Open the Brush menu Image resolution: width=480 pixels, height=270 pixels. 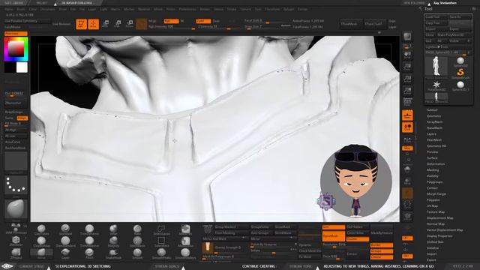click(x=21, y=9)
